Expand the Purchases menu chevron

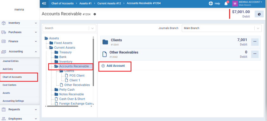[x=36, y=32]
